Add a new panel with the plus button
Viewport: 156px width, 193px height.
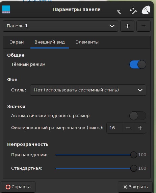click(x=127, y=26)
